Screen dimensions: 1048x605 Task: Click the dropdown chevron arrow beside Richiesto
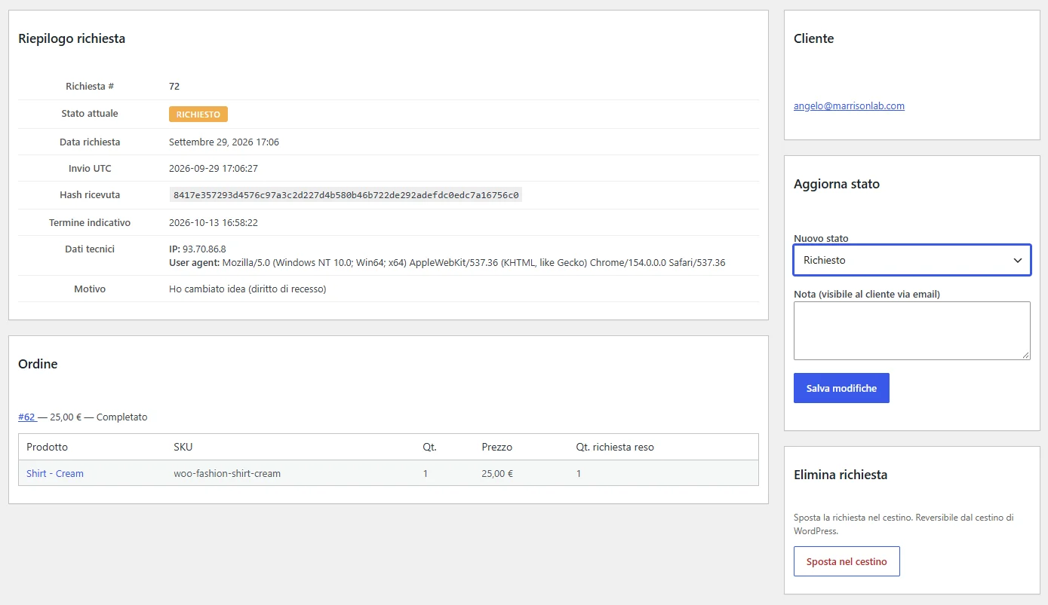[1017, 260]
